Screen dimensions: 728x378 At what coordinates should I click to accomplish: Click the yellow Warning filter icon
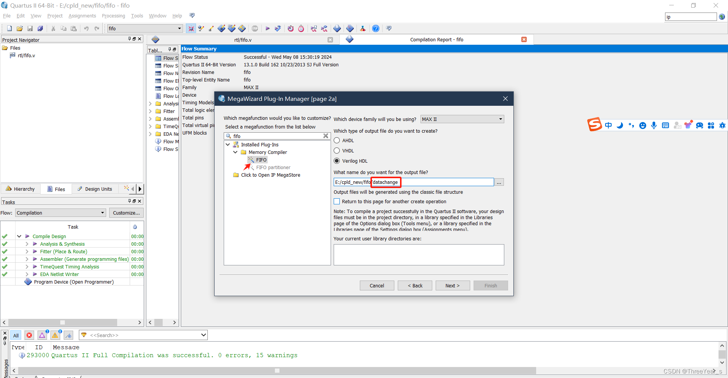[55, 335]
